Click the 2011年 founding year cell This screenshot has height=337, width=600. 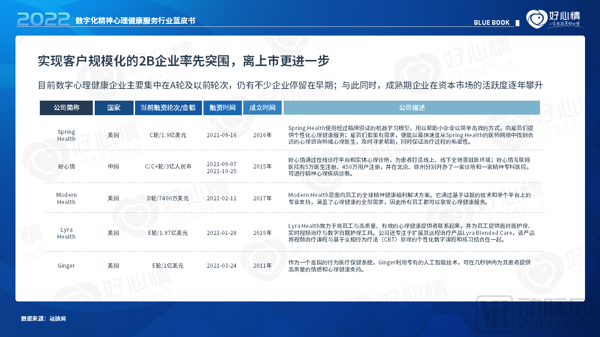click(x=262, y=266)
